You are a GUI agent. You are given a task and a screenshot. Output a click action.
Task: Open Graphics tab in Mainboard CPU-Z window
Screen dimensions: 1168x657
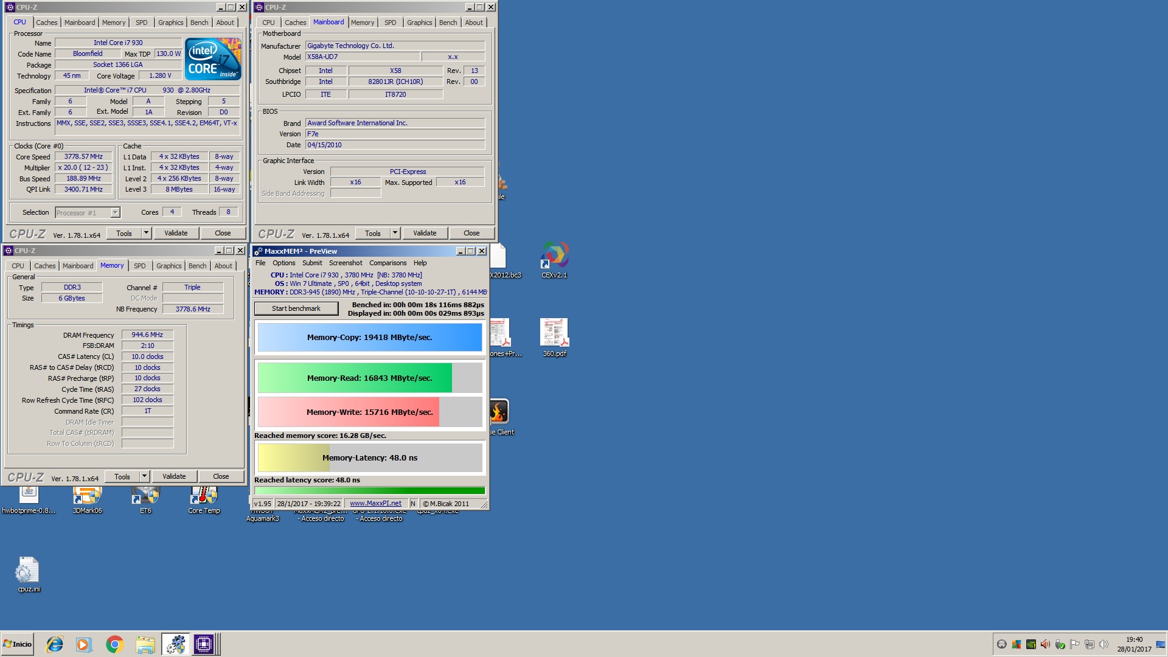point(419,23)
